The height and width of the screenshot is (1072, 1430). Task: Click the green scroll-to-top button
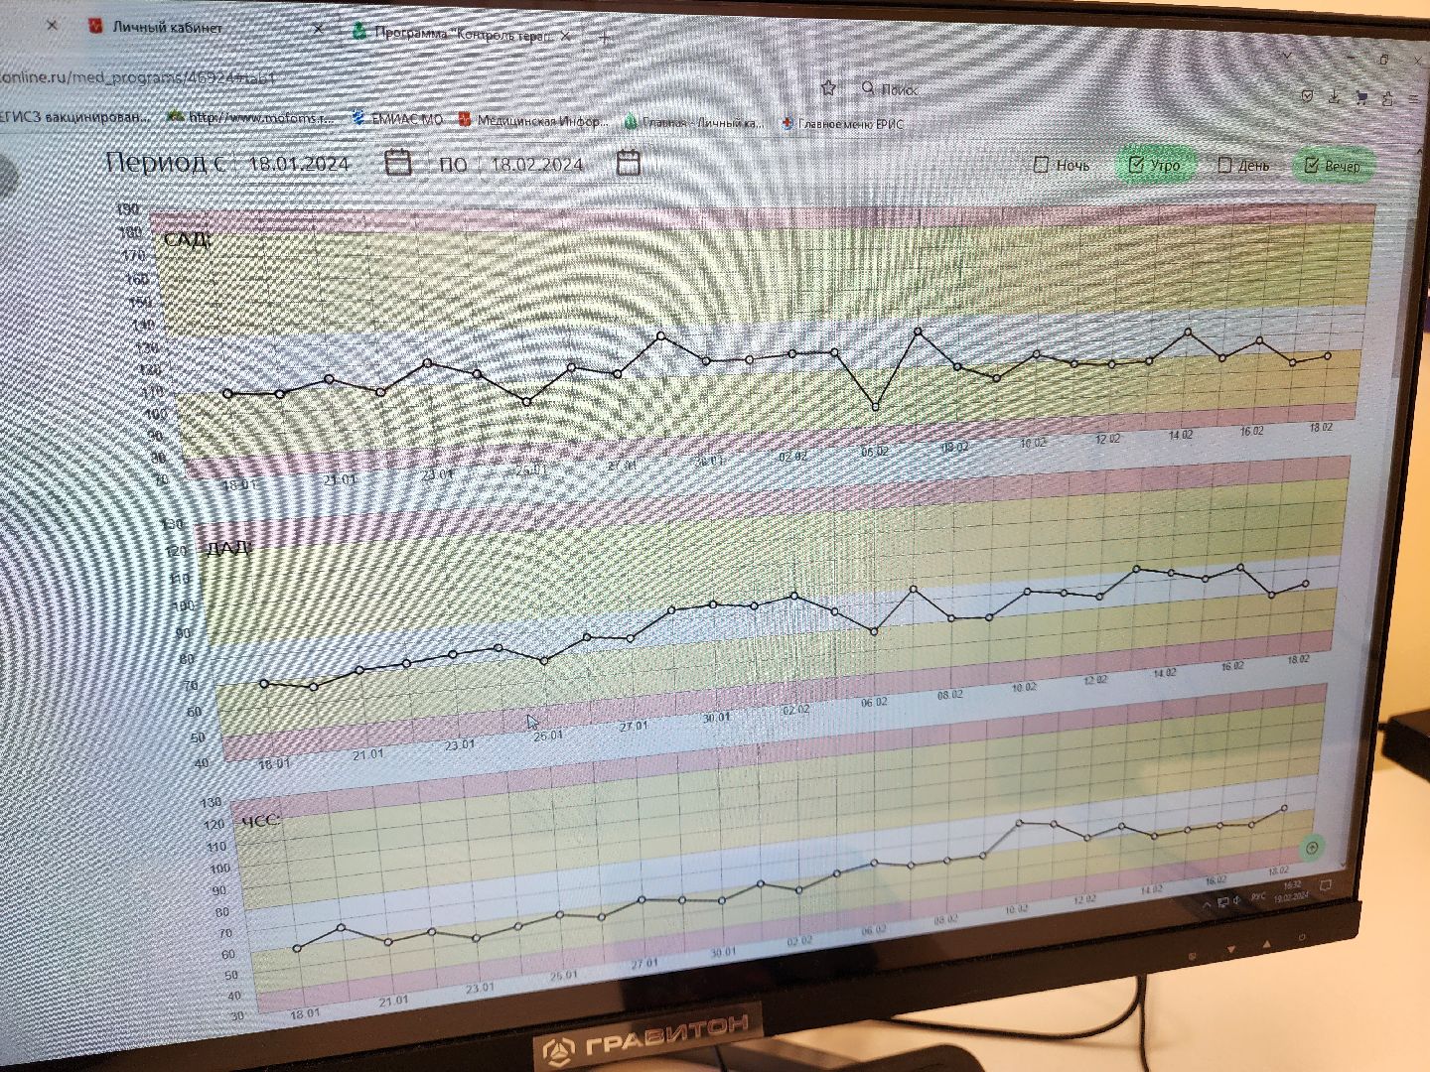pos(1312,848)
